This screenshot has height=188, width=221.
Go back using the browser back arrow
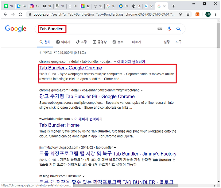(5, 14)
